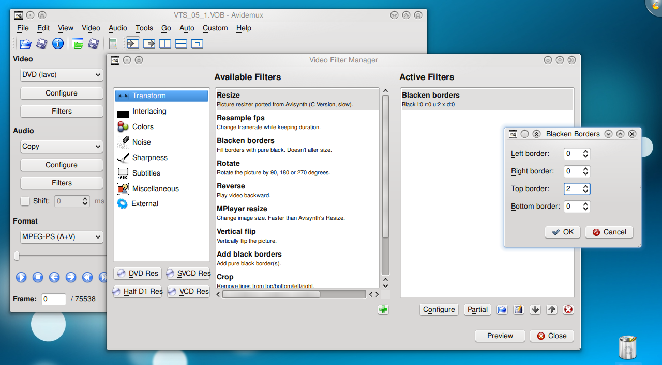Toggle the audio Shift checkbox

(25, 201)
